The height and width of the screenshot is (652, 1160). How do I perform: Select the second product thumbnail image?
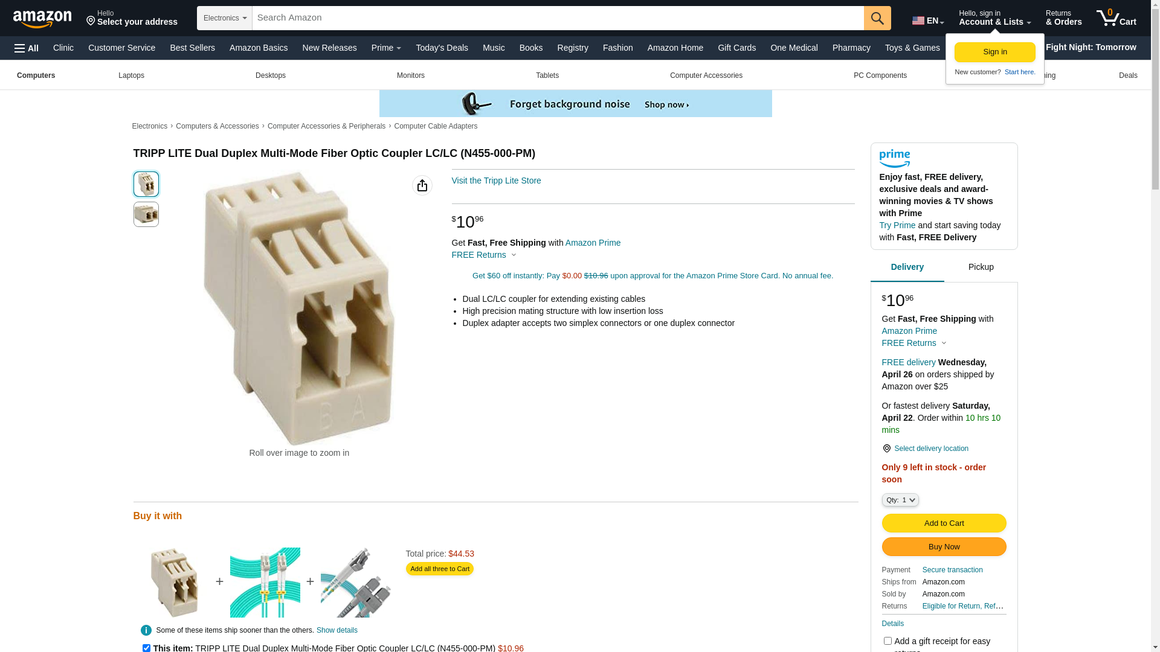pyautogui.click(x=146, y=214)
